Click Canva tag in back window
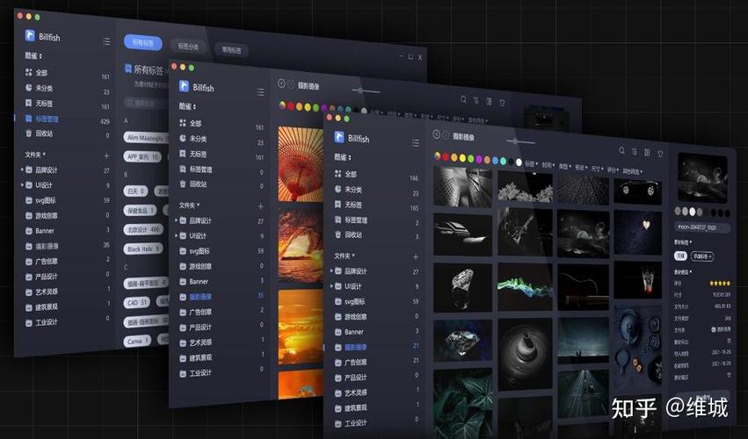Screen dimensions: 748x439 click(137, 341)
